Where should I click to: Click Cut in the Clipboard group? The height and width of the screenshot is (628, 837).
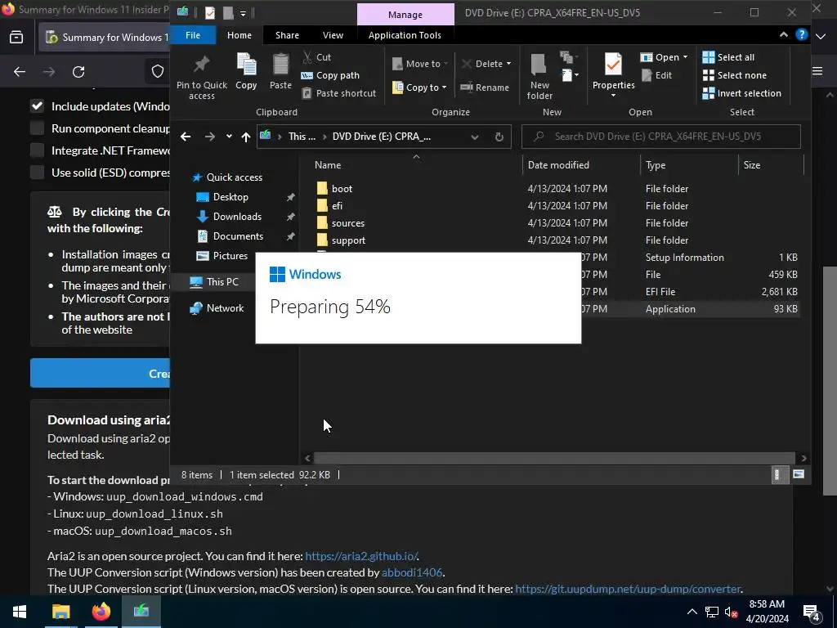pos(316,57)
